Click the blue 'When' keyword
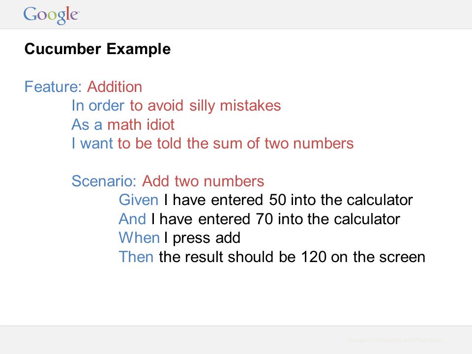Viewport: 472px width, 354px height. 139,238
